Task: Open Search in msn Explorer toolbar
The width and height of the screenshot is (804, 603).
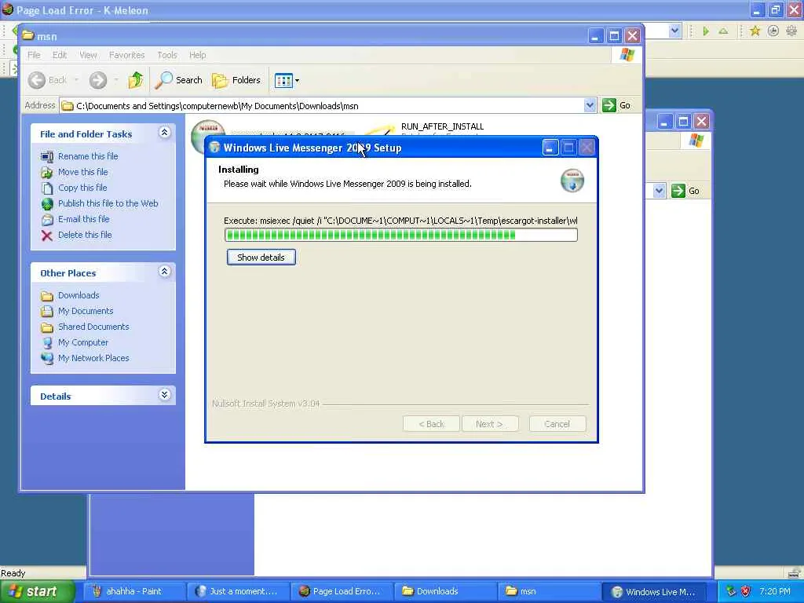Action: (179, 80)
